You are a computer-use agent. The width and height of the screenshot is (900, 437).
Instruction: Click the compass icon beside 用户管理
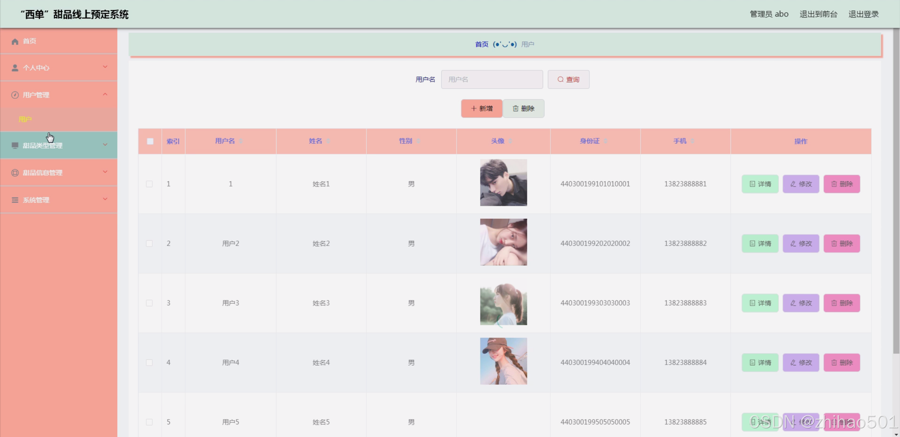pyautogui.click(x=15, y=95)
